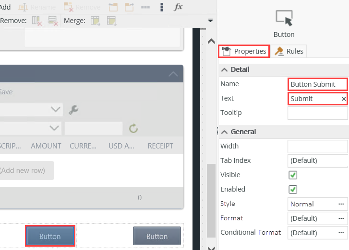Click the Width input field
The image size is (349, 250).
coord(318,147)
